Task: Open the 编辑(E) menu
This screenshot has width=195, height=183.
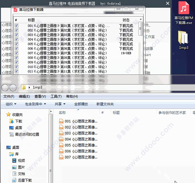Action: (x=24, y=97)
